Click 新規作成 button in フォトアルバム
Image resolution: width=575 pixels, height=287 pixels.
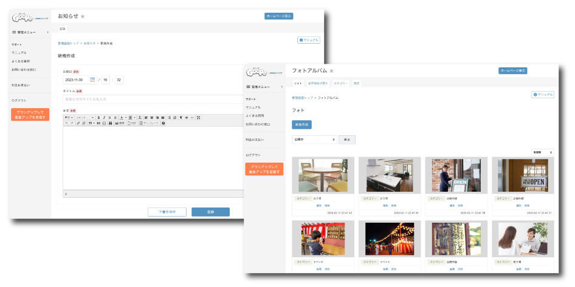pos(301,124)
